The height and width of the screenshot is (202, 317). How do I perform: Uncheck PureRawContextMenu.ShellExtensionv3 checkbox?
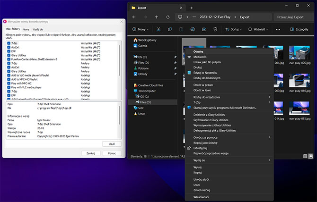pyautogui.click(x=9, y=59)
